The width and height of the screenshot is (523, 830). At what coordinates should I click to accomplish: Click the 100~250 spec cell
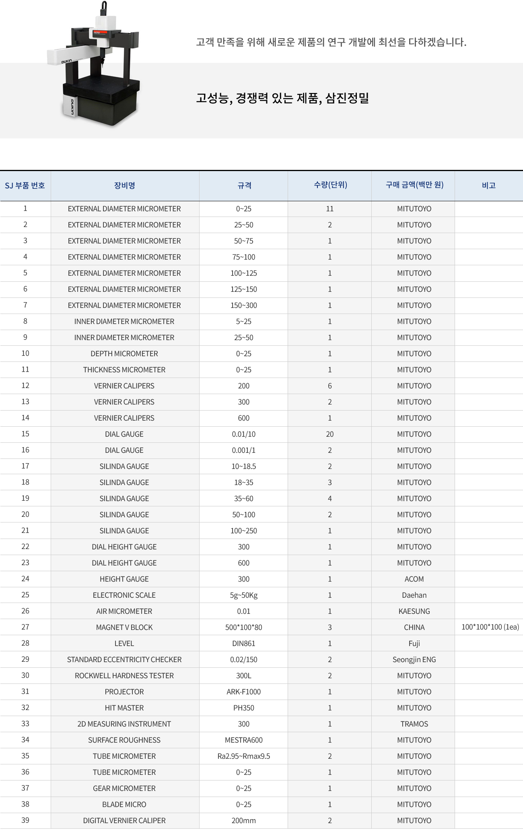(244, 531)
